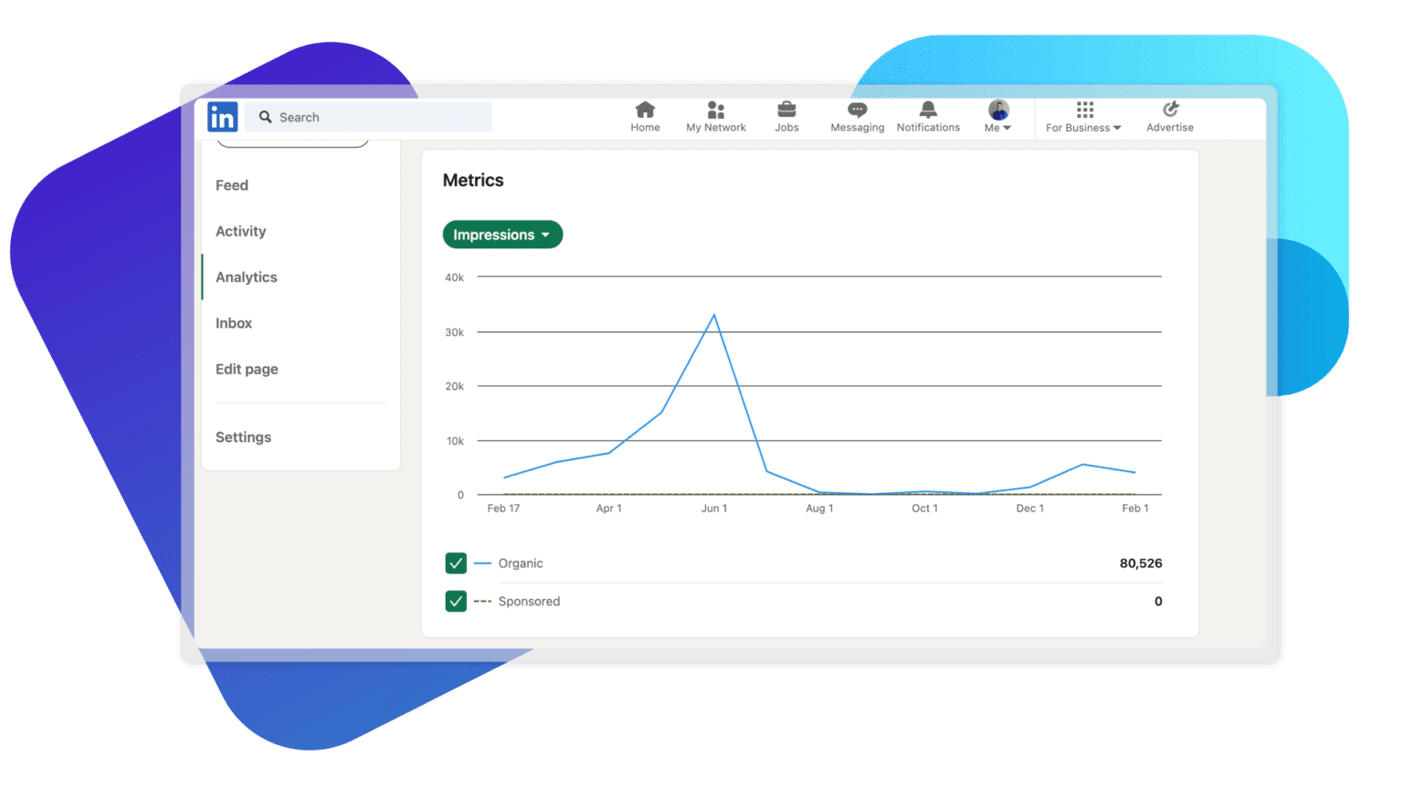
Task: Expand the For Business menu
Action: (x=1083, y=116)
